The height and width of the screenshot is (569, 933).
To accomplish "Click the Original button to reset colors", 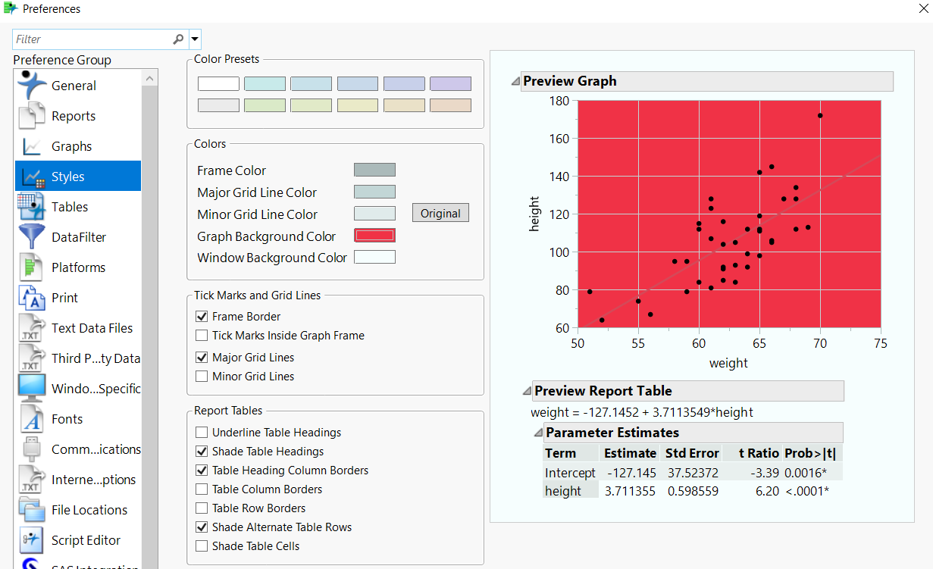I will (440, 212).
